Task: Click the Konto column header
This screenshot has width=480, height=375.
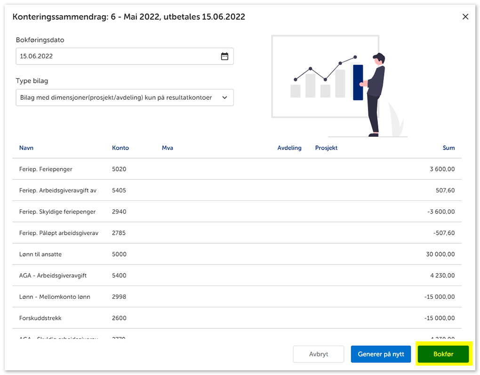Action: tap(120, 148)
